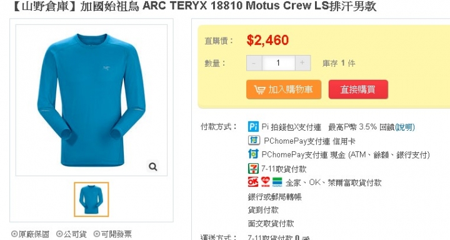Click the shopping cart icon in 加入購物車
Screen dimensions: 450x240
(260, 89)
